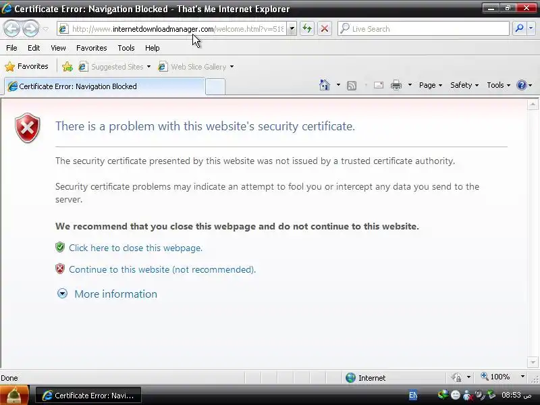Click the Print icon
540x405 pixels.
[396, 85]
